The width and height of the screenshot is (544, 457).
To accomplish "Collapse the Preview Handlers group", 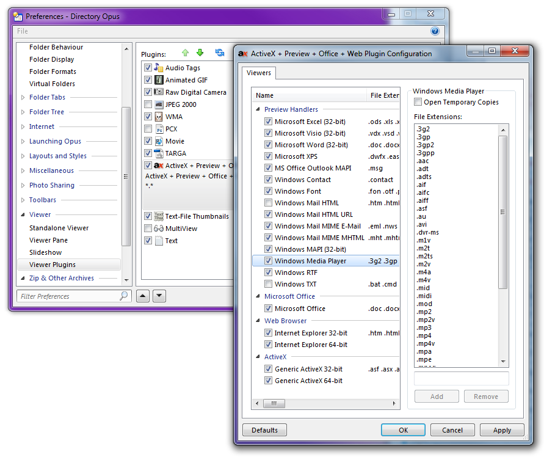I will [258, 109].
